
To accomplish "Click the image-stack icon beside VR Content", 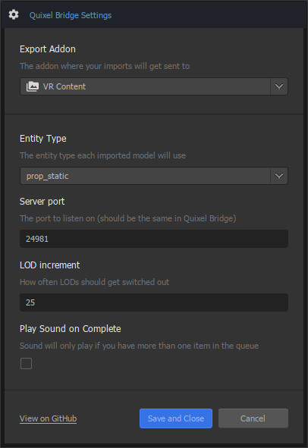I will 33,86.
